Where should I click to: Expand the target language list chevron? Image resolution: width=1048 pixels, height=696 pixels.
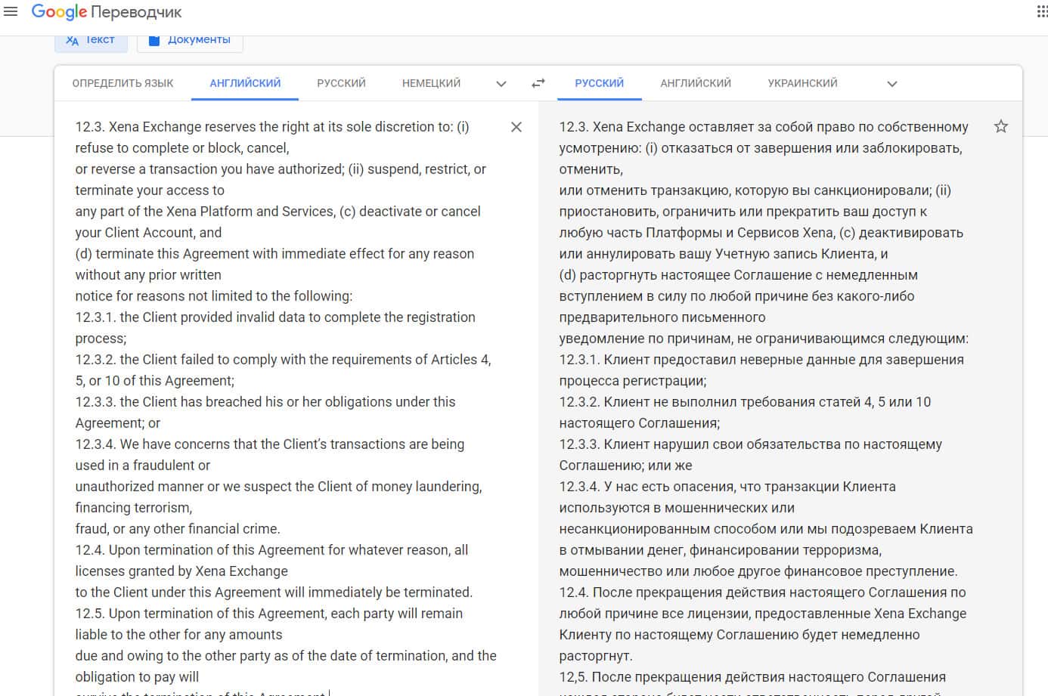(x=891, y=84)
